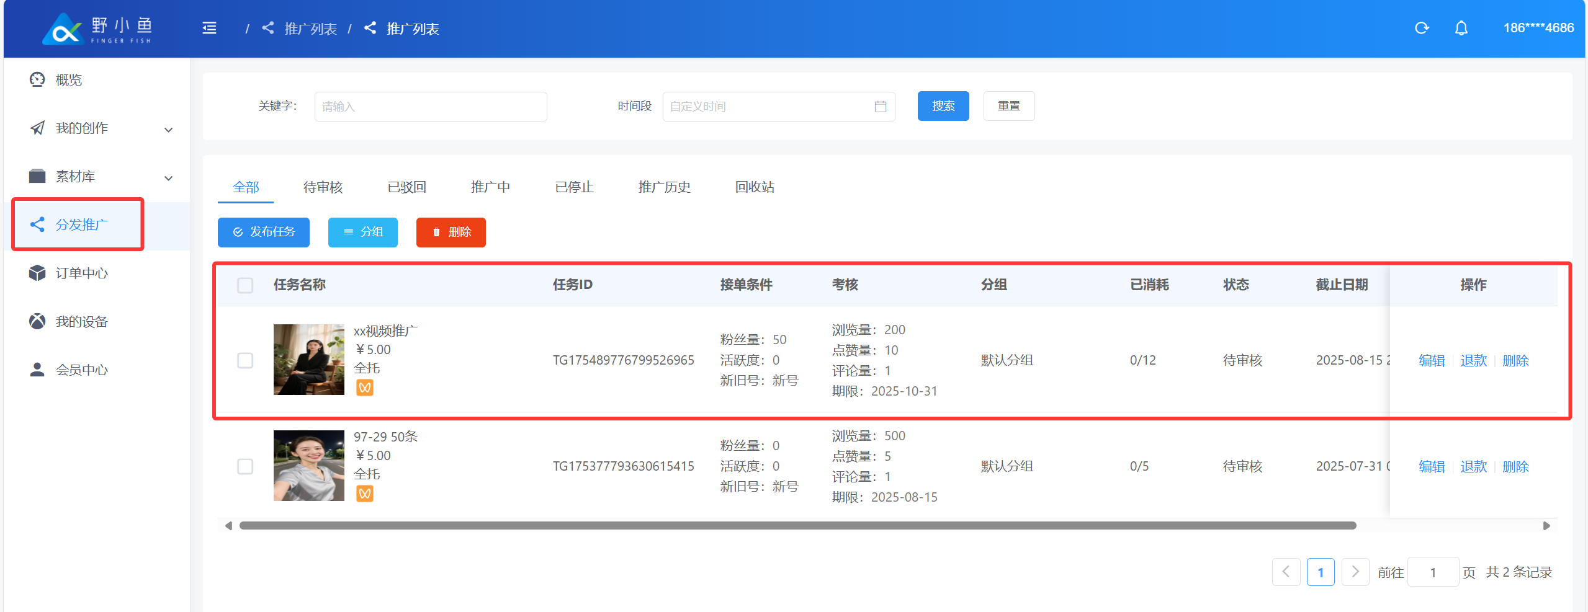The image size is (1588, 612).
Task: Go to 我的设备 in the sidebar
Action: click(x=81, y=322)
